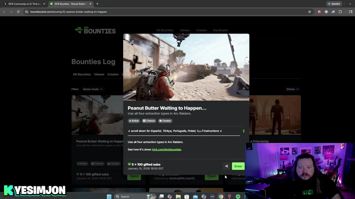Click the background card title 'Peanut Butter Waiting to Happe'
355x199 pixels.
100,141
